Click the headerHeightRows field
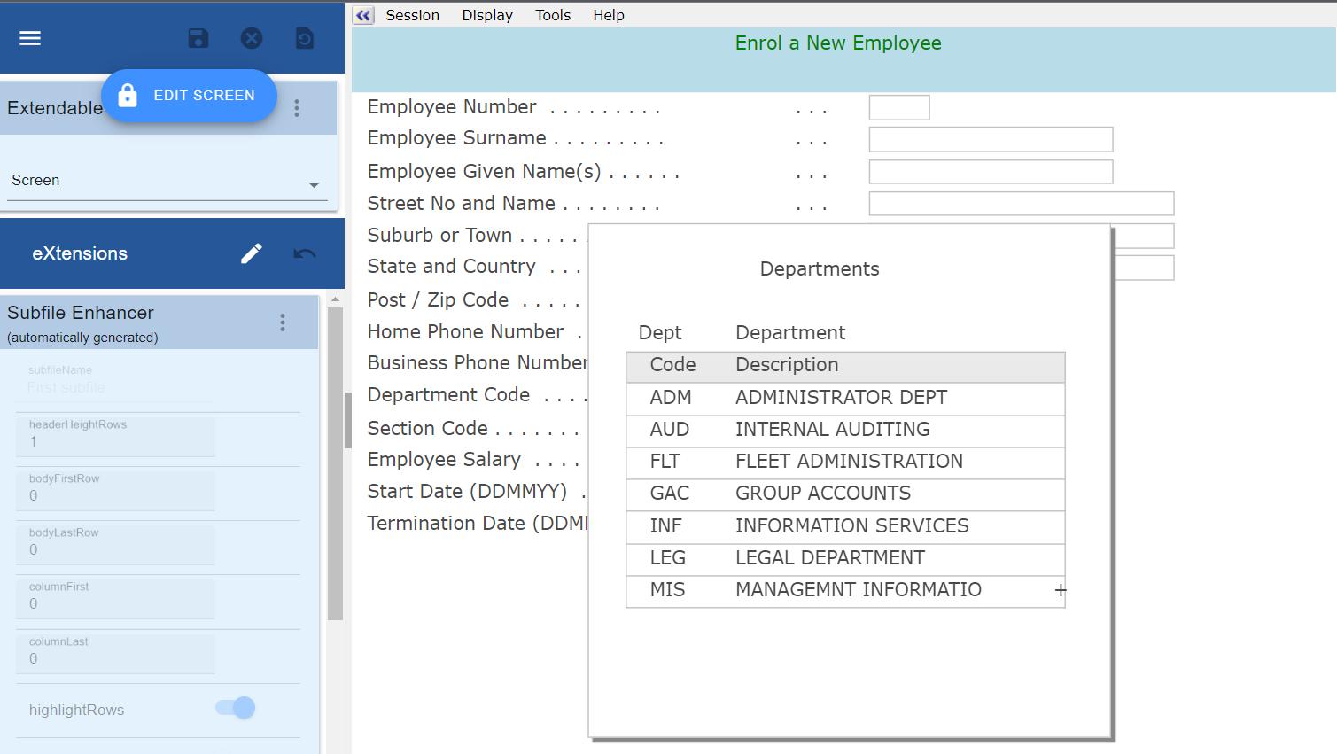The width and height of the screenshot is (1337, 754). [x=115, y=436]
